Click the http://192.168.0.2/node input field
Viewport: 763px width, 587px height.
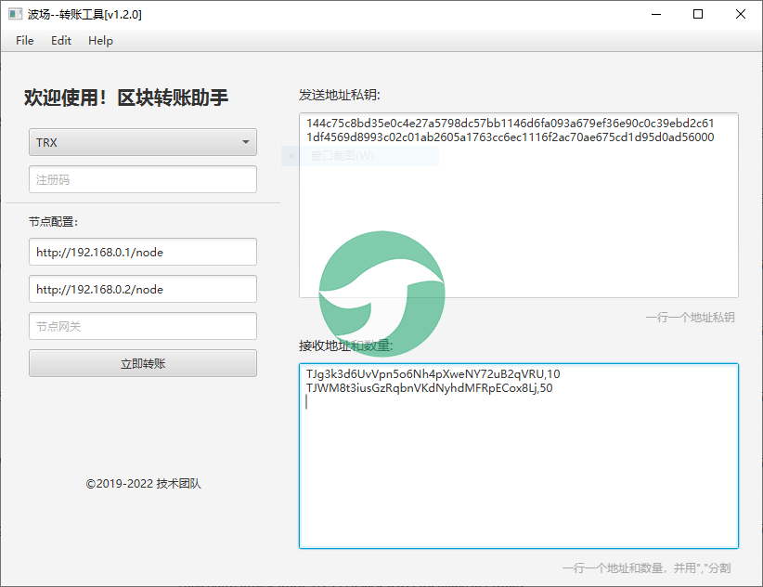coord(143,289)
